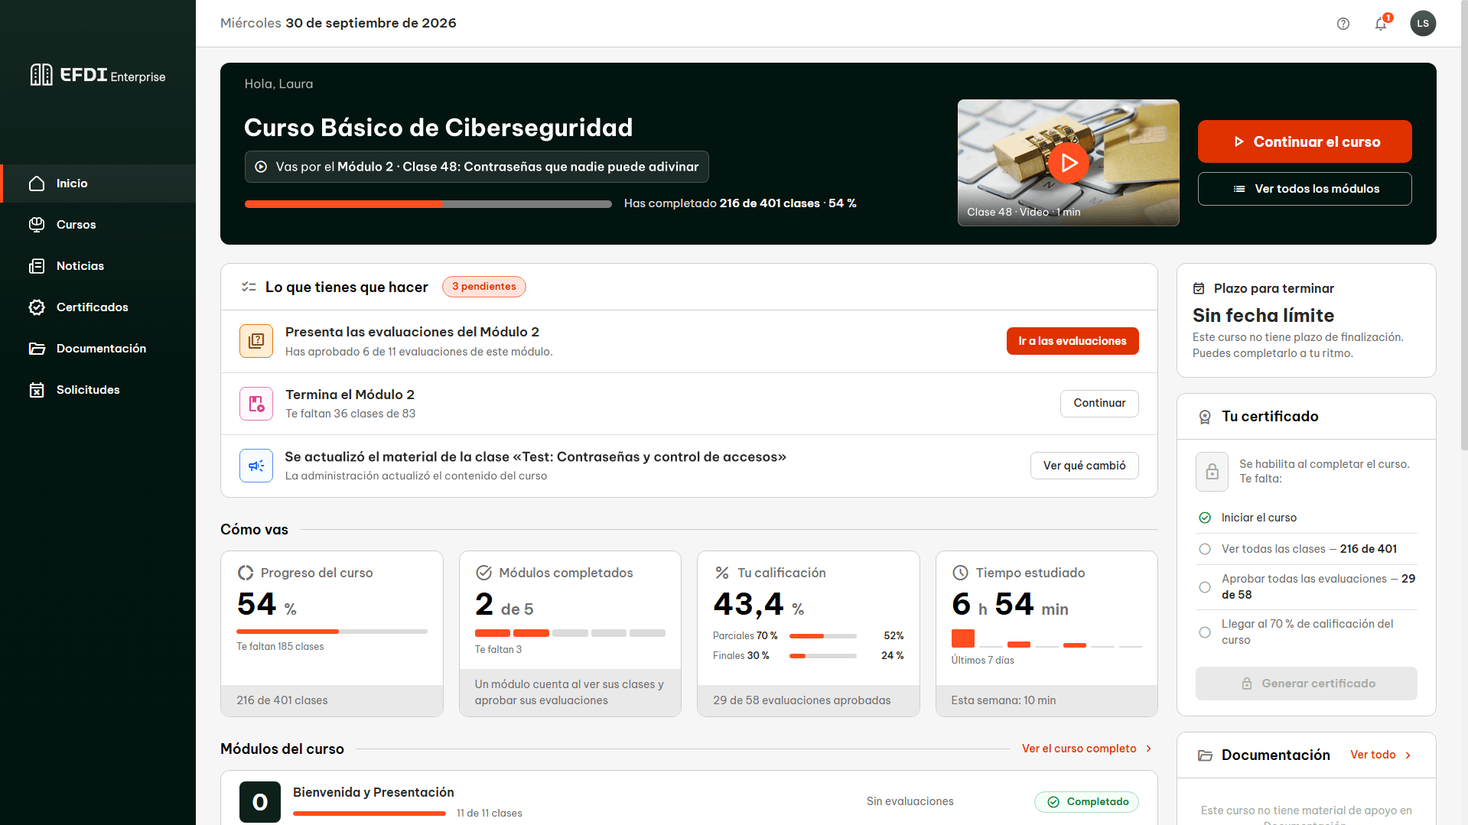Click the Termina el Módulo 2 icon
The height and width of the screenshot is (825, 1468).
(x=256, y=404)
